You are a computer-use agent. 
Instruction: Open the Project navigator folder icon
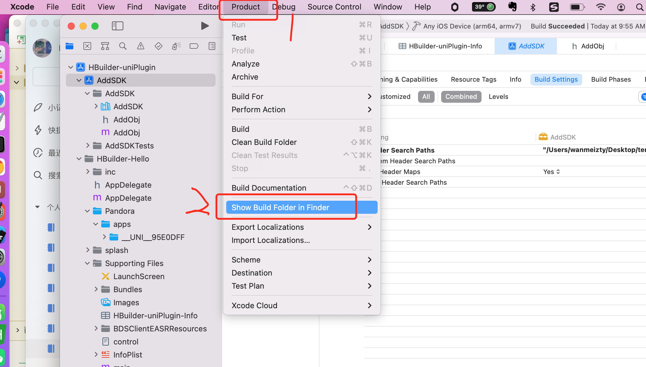coord(69,46)
